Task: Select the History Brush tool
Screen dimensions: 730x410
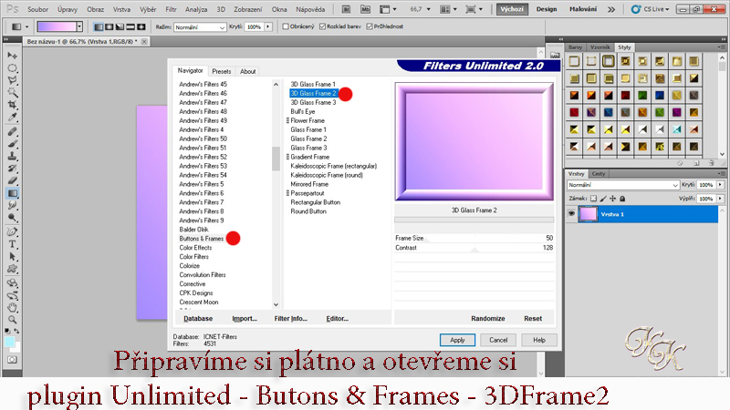Action: [x=12, y=169]
